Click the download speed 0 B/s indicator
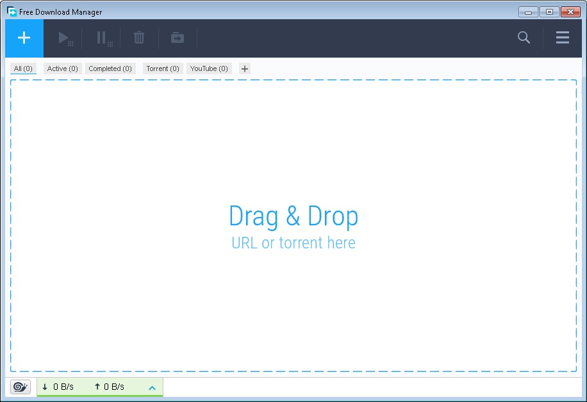587x402 pixels. pos(58,387)
